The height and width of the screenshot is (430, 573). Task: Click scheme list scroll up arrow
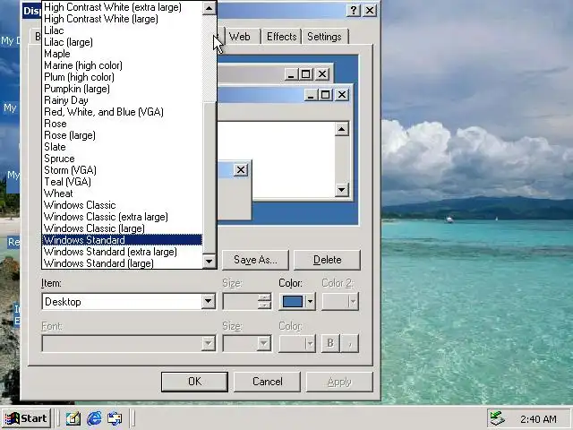click(x=210, y=8)
